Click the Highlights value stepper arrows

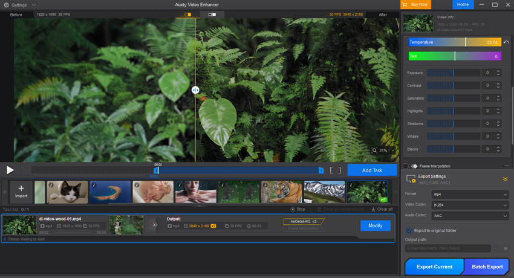(x=498, y=111)
